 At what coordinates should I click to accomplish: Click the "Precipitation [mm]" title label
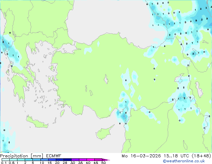(x=22, y=156)
